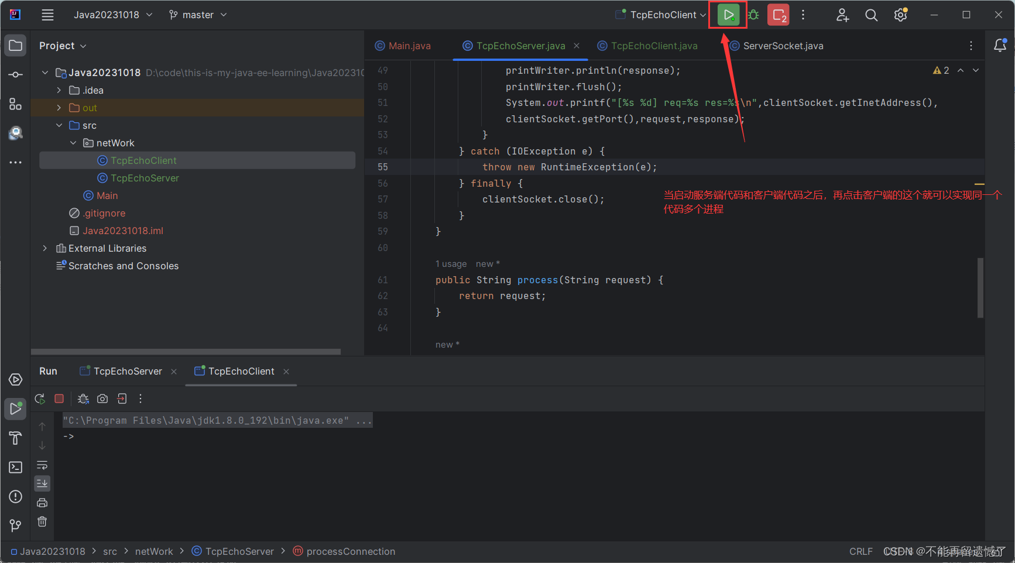1015x563 pixels.
Task: Click the warnings indicator showing 2
Action: click(941, 70)
